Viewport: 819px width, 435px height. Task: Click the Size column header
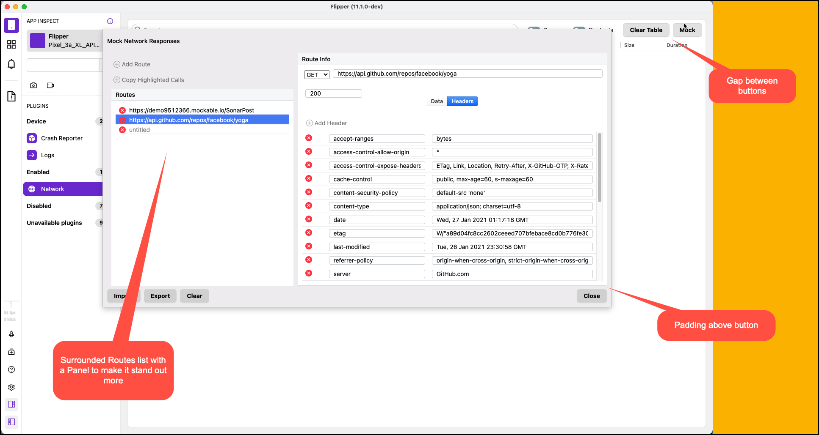point(629,45)
